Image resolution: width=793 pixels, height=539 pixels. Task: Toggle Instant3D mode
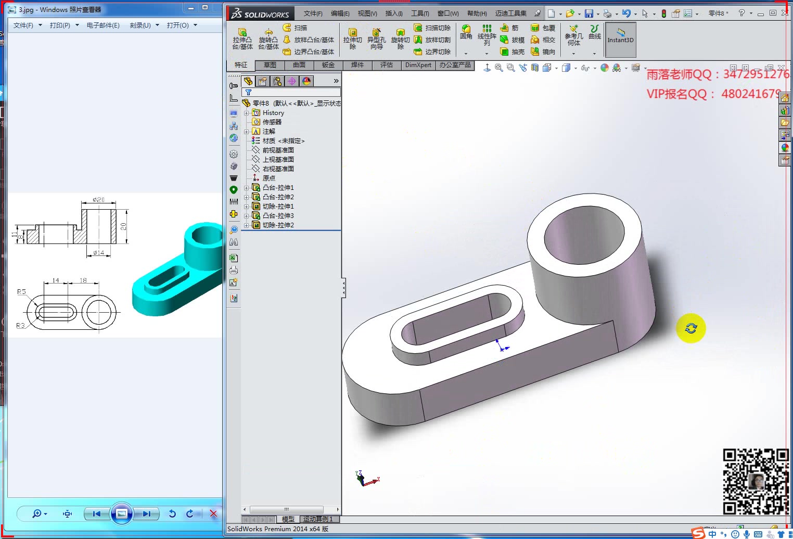click(x=620, y=39)
